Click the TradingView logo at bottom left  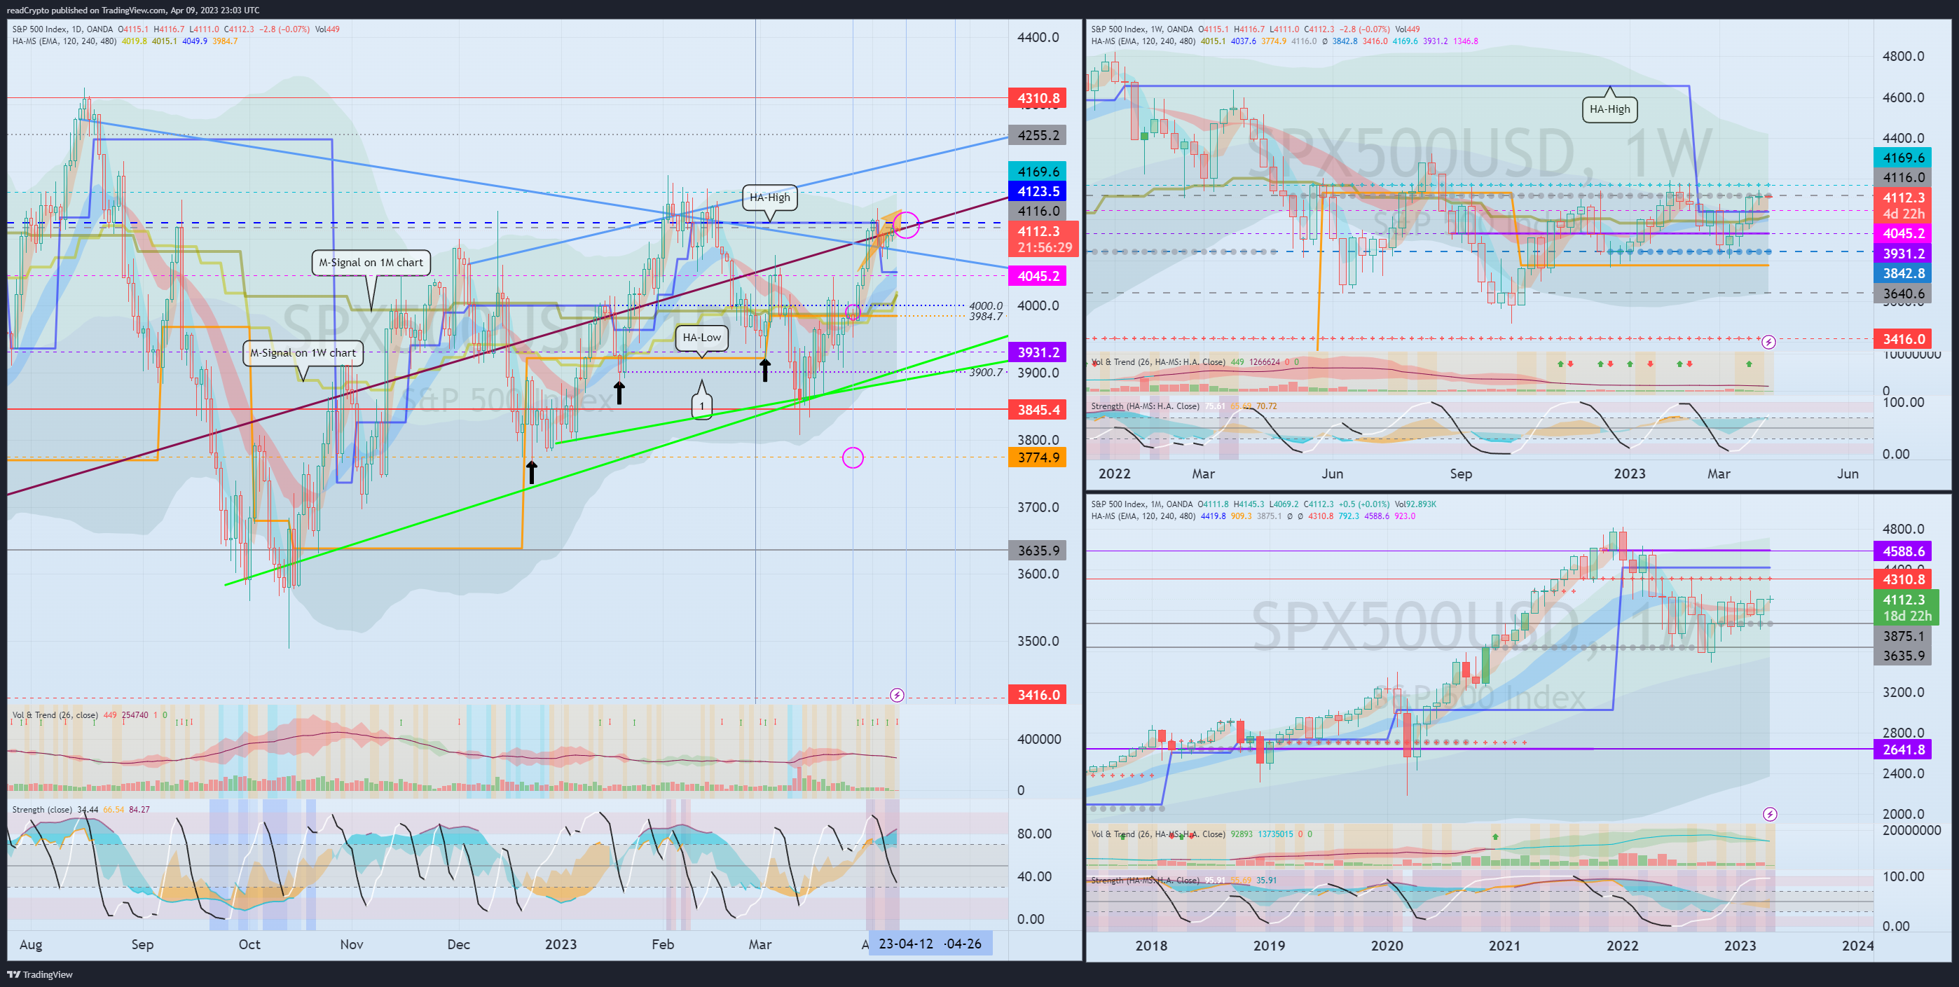tap(39, 974)
